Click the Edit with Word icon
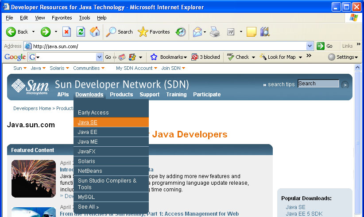Viewport: 364px width, 217px height. (231, 32)
